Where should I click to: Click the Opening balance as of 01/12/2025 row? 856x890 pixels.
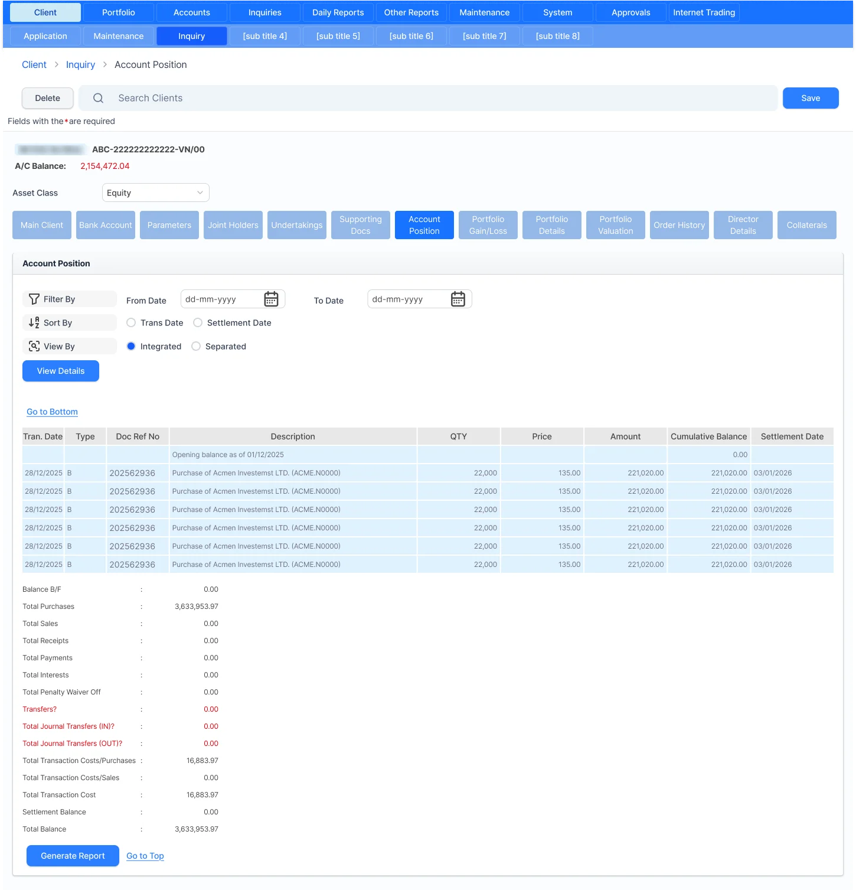coord(428,455)
